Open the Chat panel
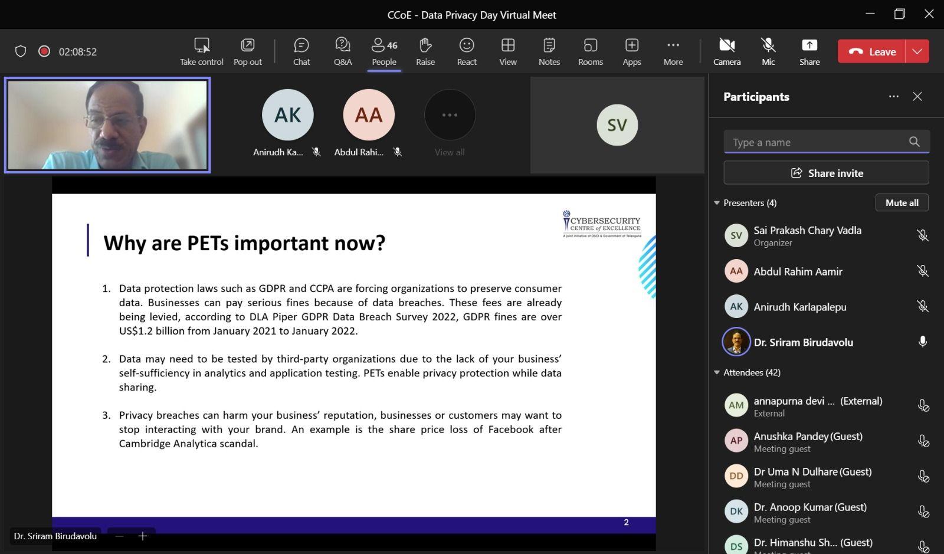This screenshot has height=554, width=944. coord(301,51)
